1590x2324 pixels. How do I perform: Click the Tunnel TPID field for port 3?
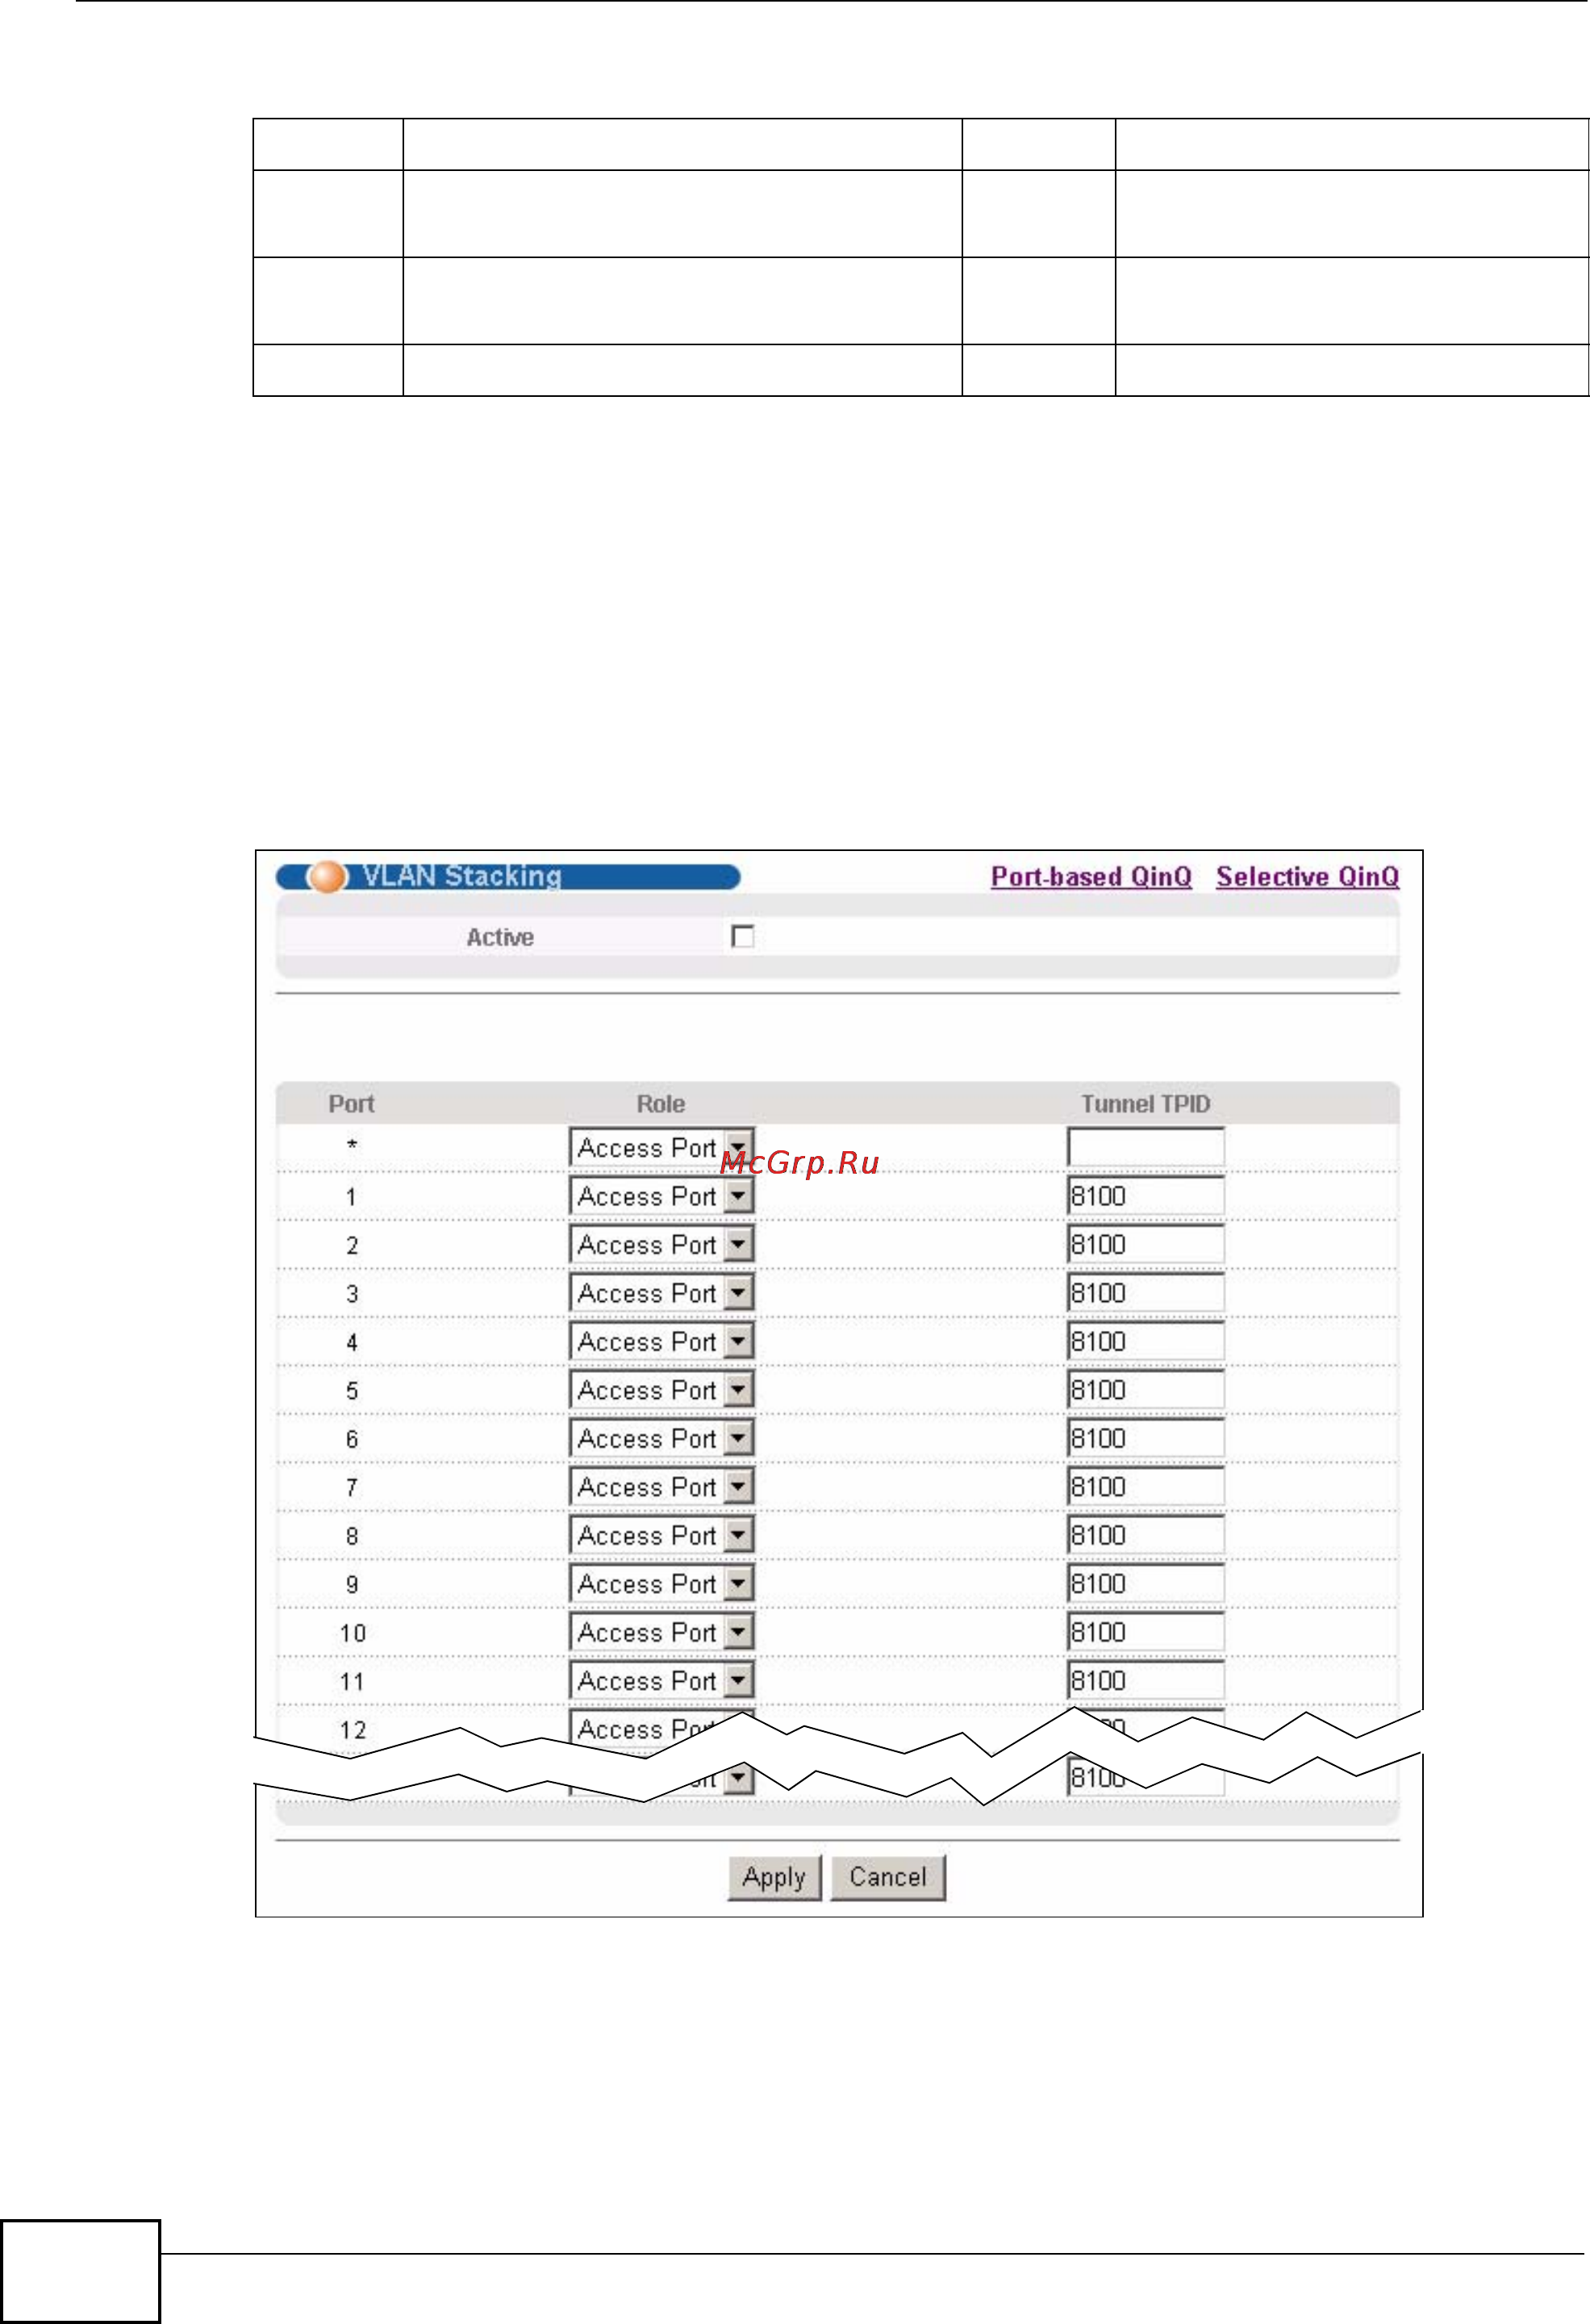tap(1146, 1293)
